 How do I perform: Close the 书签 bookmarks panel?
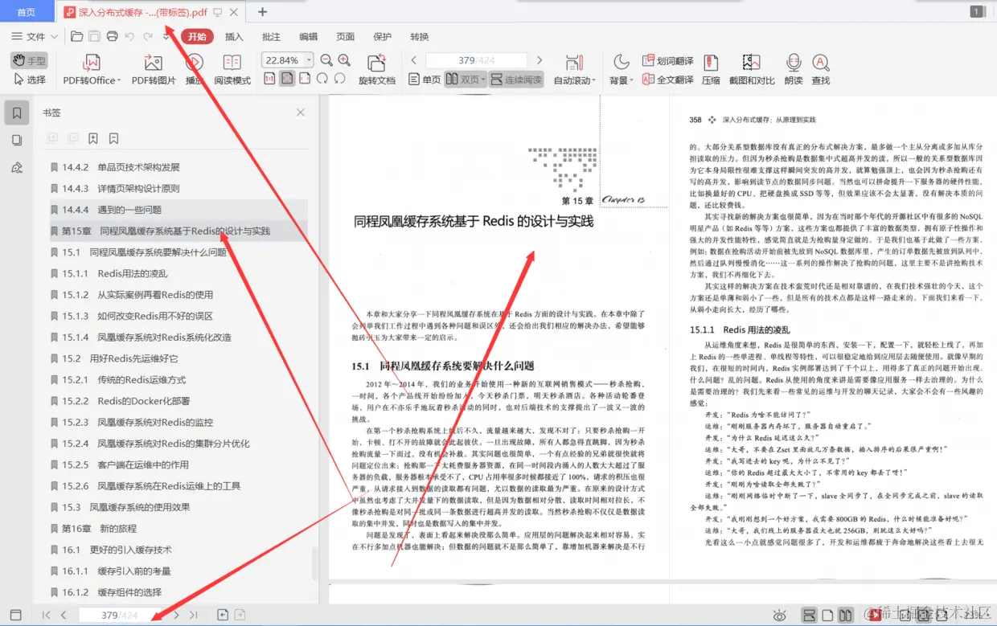click(x=301, y=113)
